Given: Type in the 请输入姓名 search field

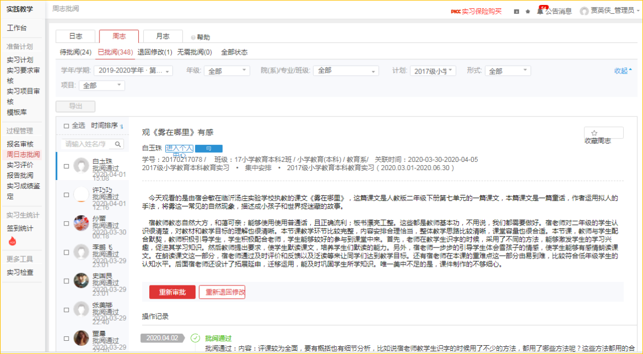Looking at the screenshot, I should coord(87,144).
